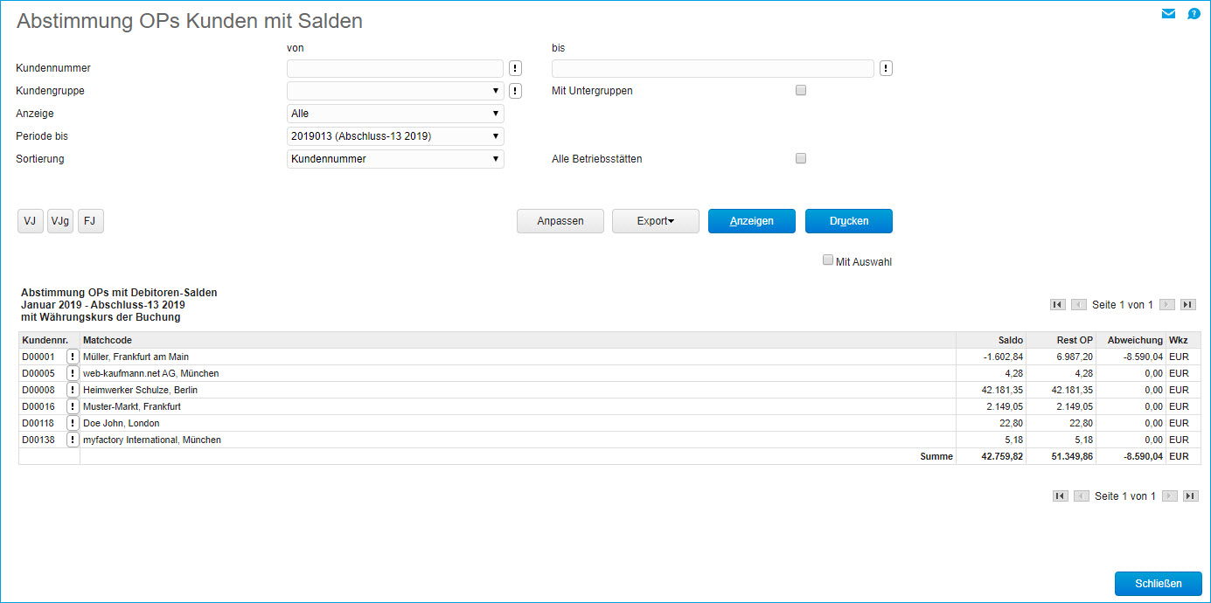Tick the Alle Betriebsstätten checkbox
The image size is (1211, 603).
(x=801, y=158)
